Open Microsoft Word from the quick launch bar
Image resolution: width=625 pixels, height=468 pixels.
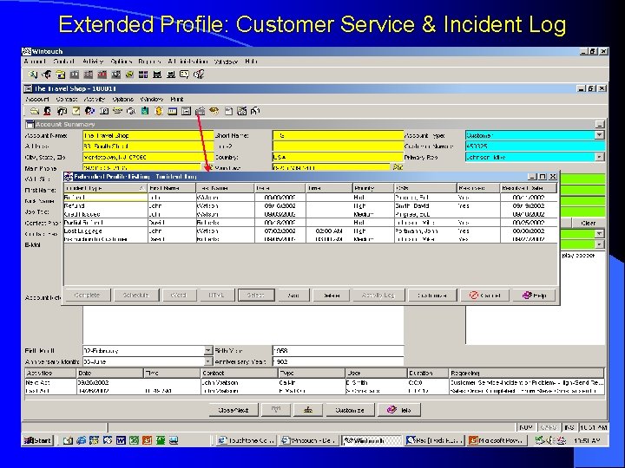[121, 440]
